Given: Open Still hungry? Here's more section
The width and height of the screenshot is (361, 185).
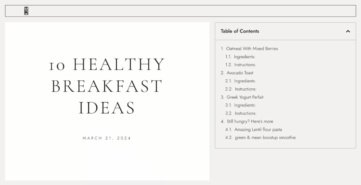Looking at the screenshot, I should tap(250, 121).
